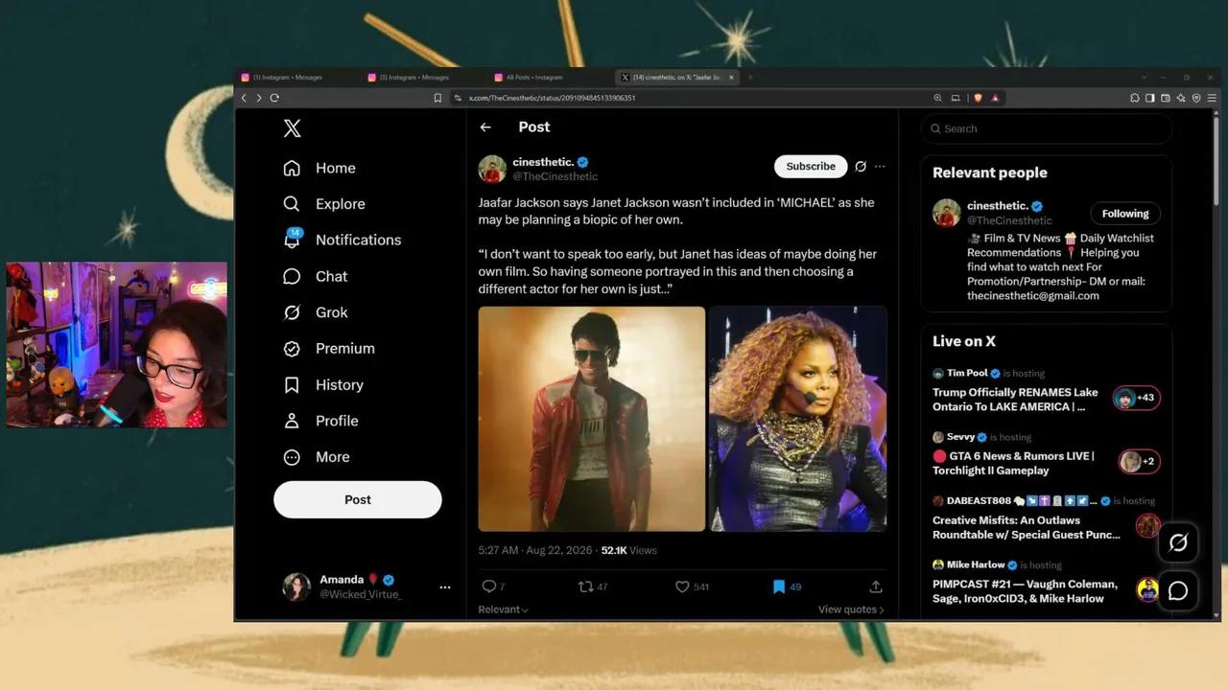The width and height of the screenshot is (1228, 690).
Task: Open Grok in the sidebar
Action: click(316, 312)
